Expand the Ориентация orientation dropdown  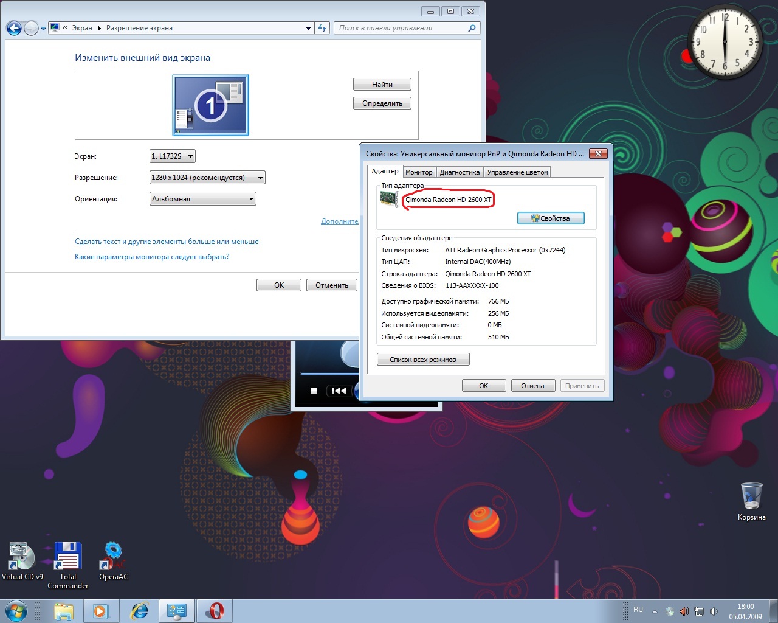coord(202,199)
